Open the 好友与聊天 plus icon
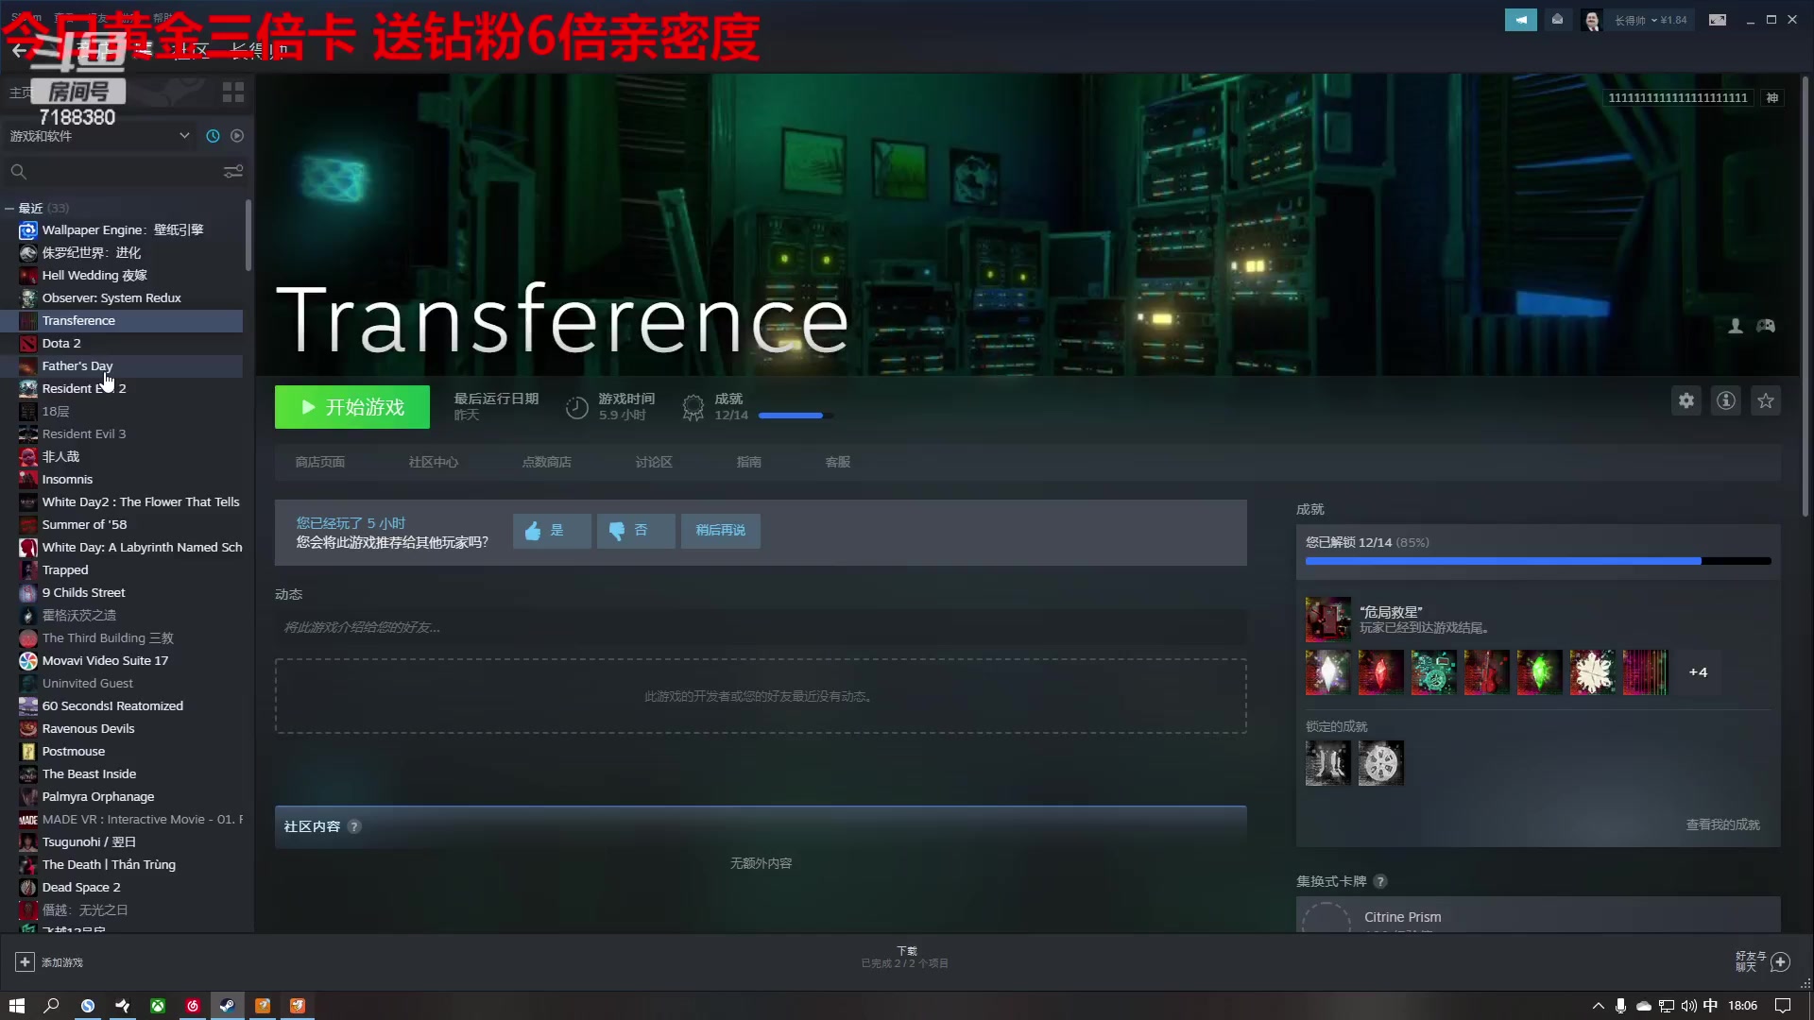The image size is (1814, 1020). pyautogui.click(x=1781, y=962)
